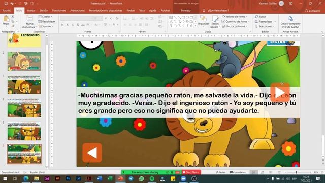Open Spotify from taskbar
The height and width of the screenshot is (183, 325).
click(x=152, y=178)
